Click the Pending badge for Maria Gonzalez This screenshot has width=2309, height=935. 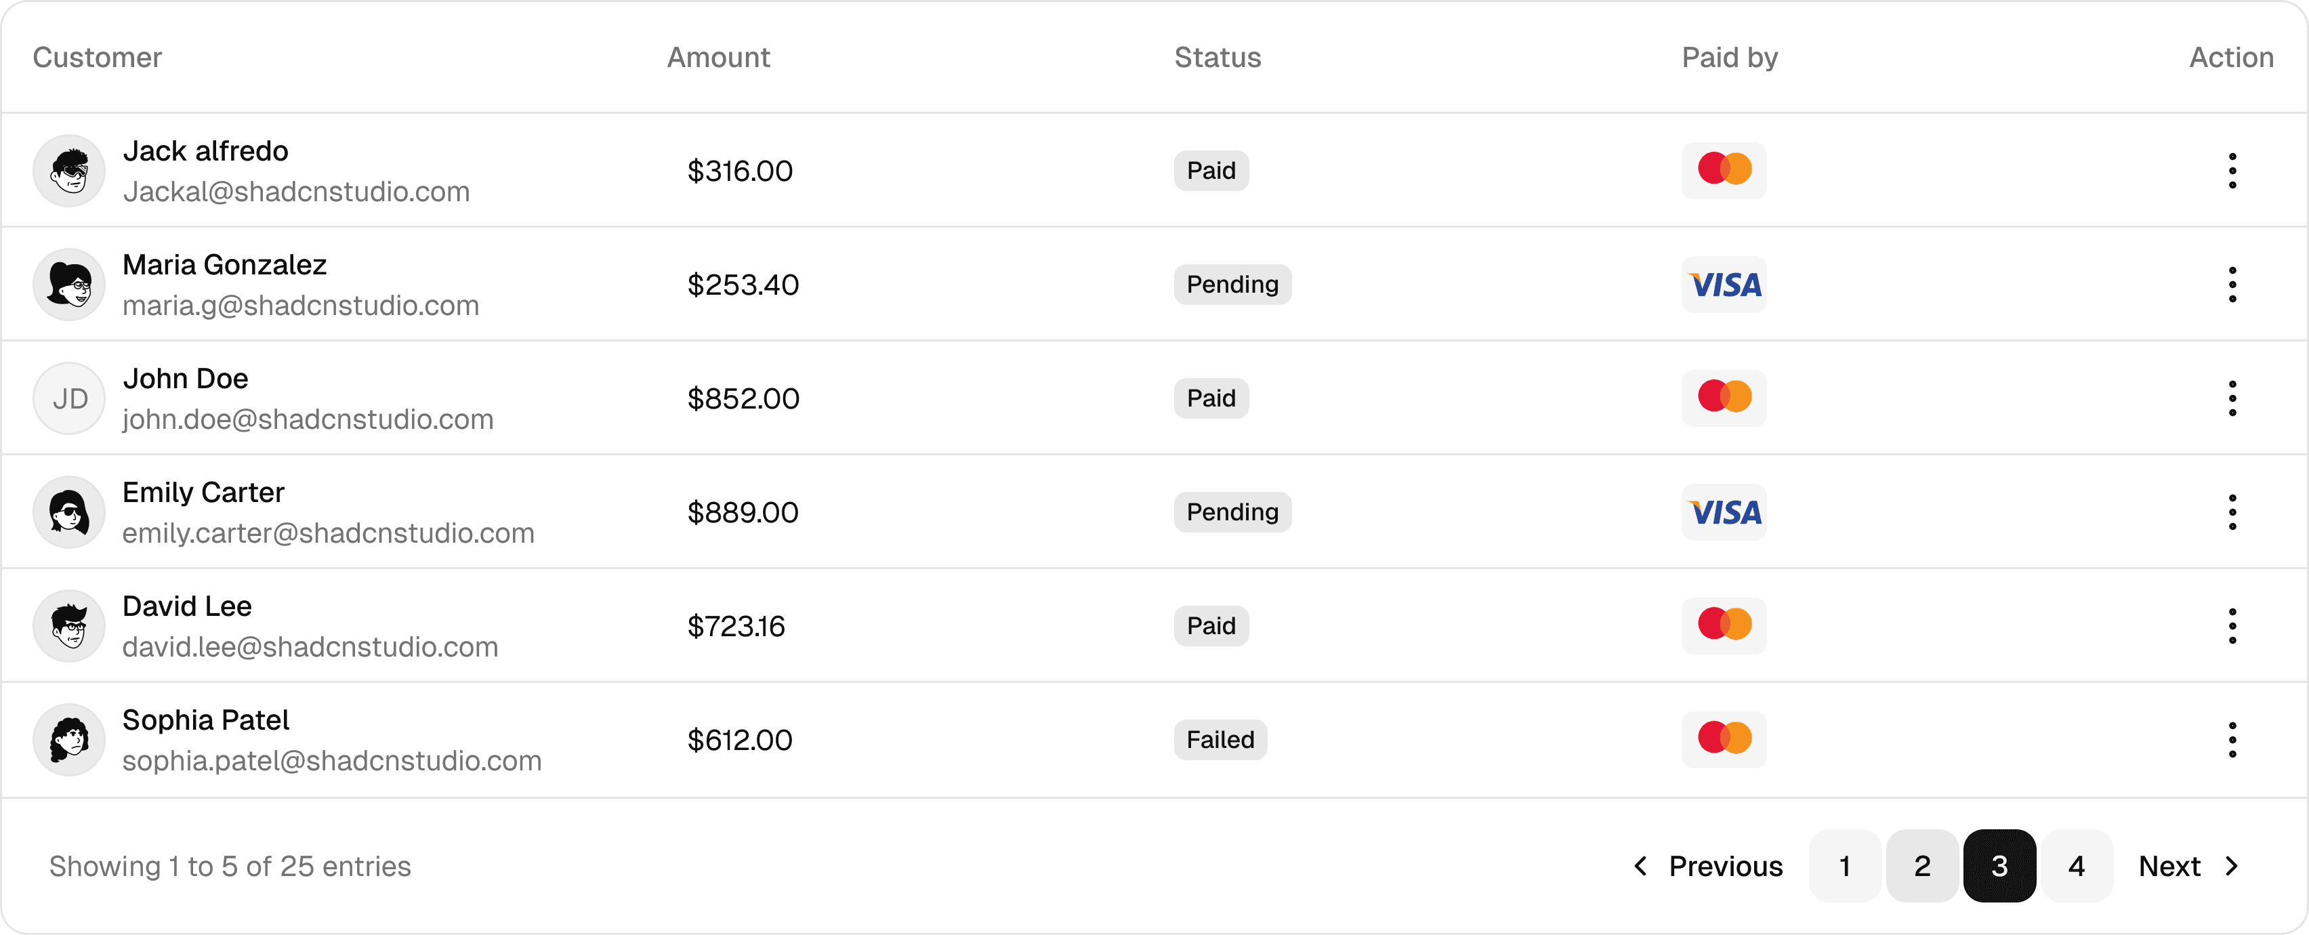[x=1232, y=284]
